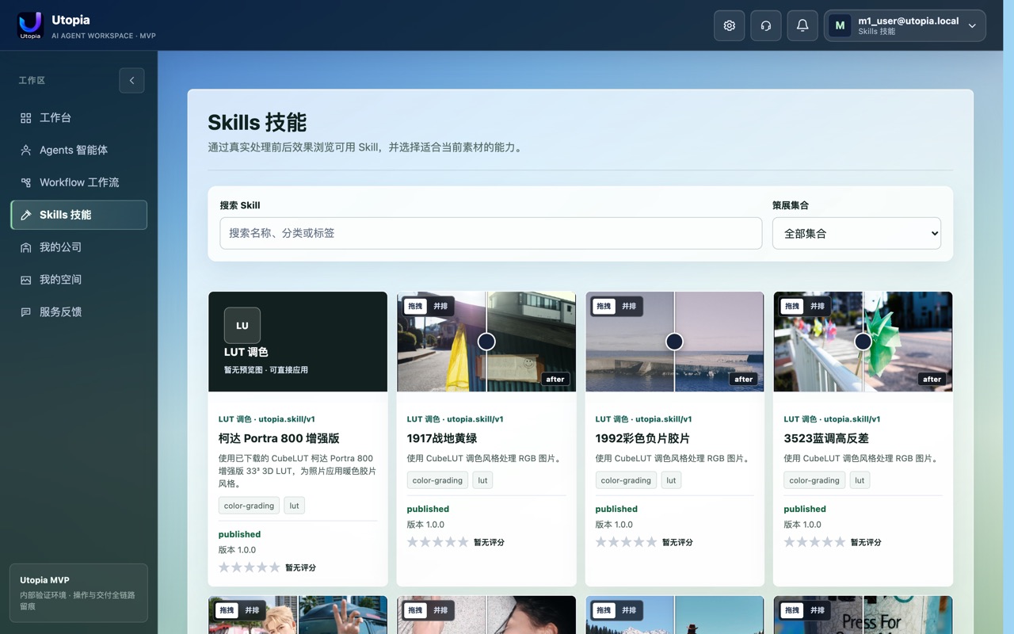
Task: Open 1917战地黄绿 skill title
Action: 442,438
